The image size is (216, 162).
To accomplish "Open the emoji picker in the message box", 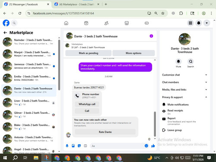I will [x=146, y=146].
